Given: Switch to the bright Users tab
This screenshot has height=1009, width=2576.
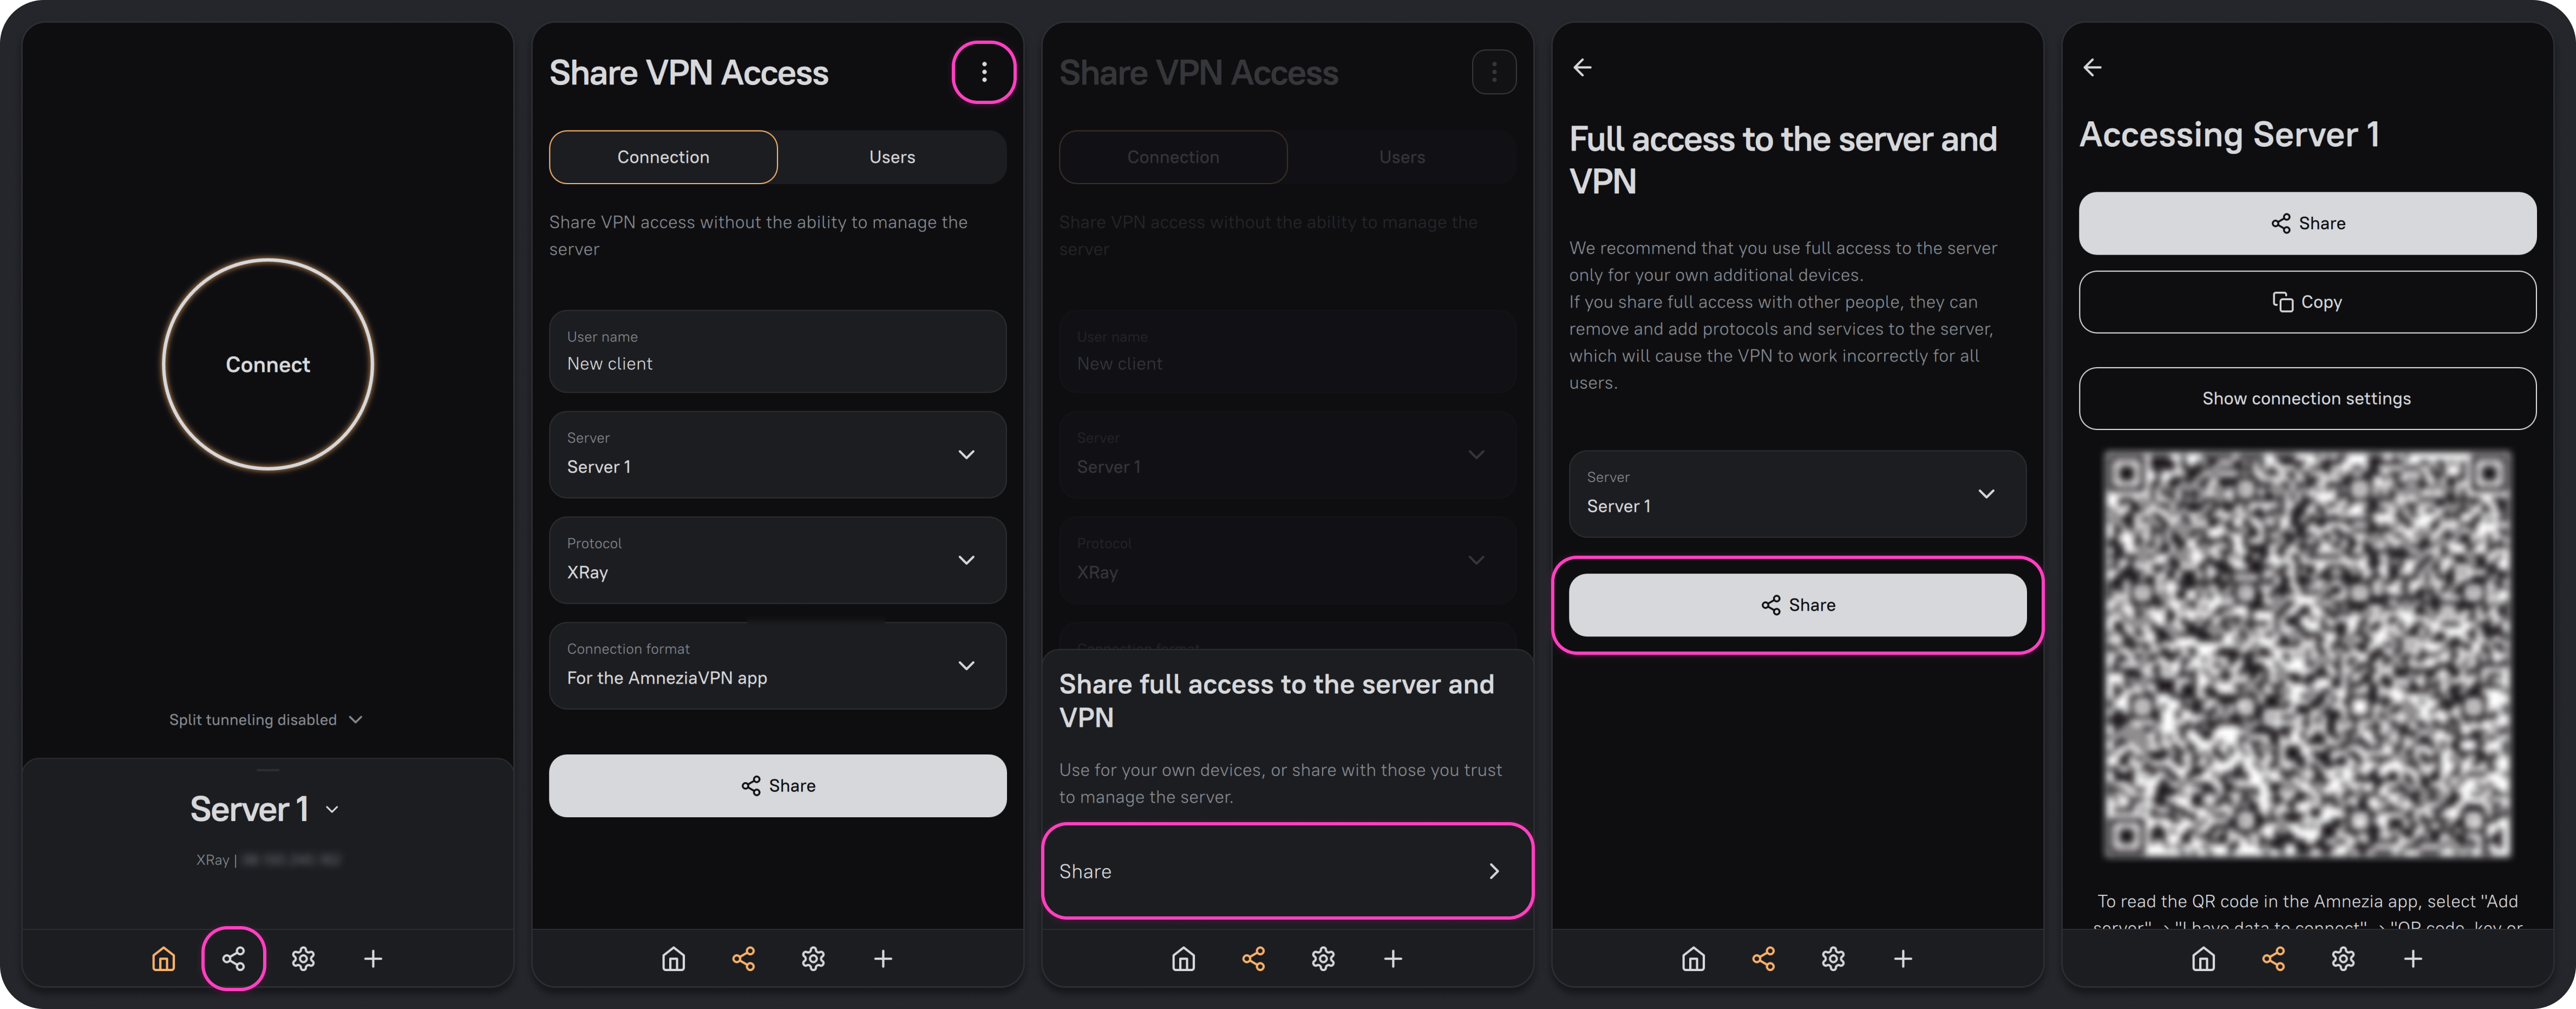Looking at the screenshot, I should pyautogui.click(x=891, y=157).
